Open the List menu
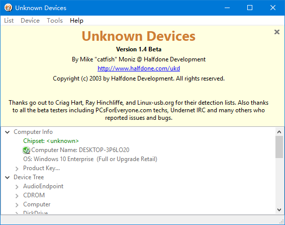This screenshot has height=225, width=285. coord(9,21)
